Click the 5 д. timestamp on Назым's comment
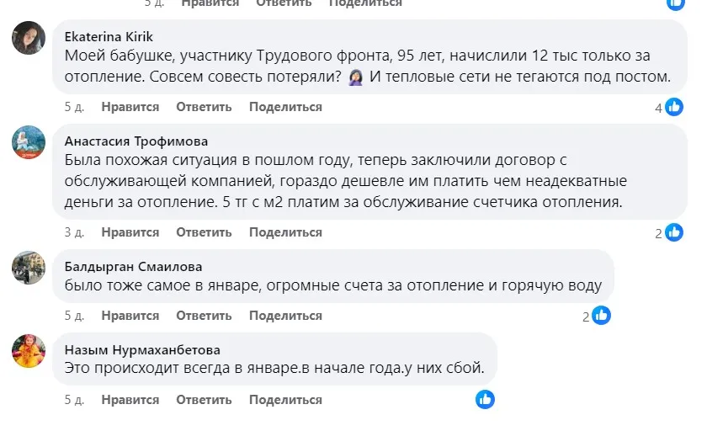The height and width of the screenshot is (431, 707). click(74, 399)
